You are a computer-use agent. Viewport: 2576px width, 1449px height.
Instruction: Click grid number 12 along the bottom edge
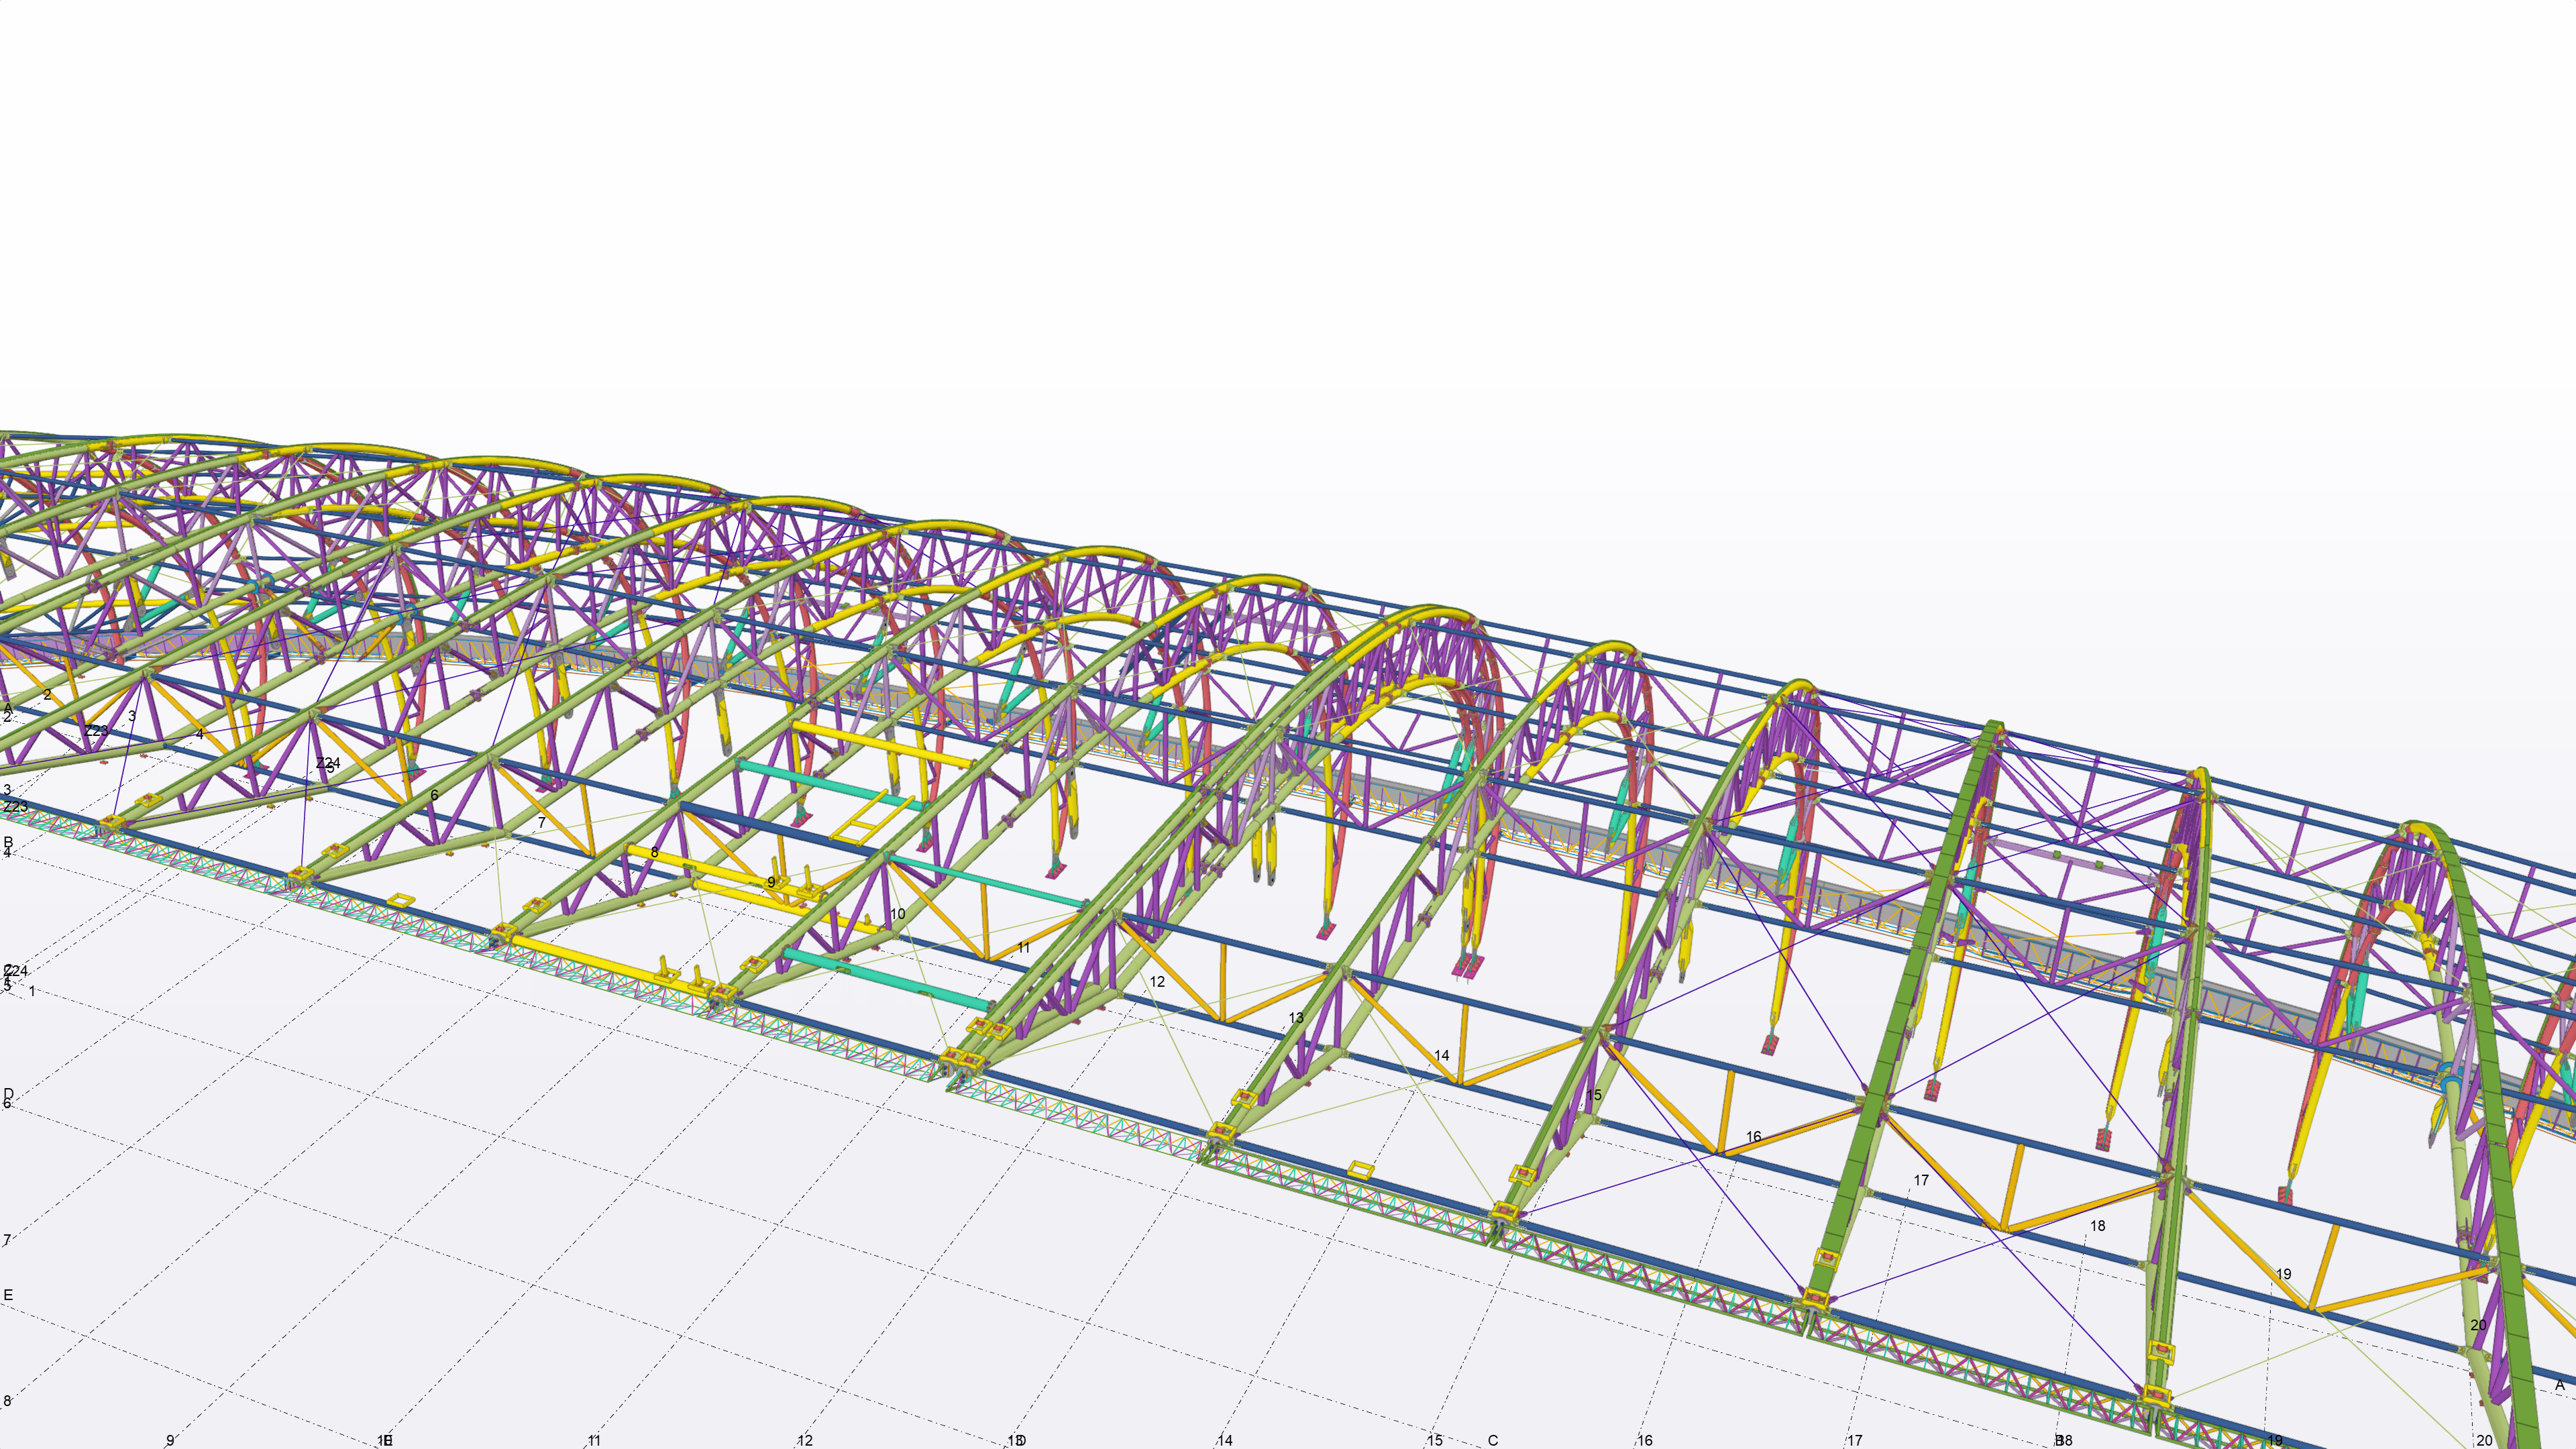tap(804, 1441)
